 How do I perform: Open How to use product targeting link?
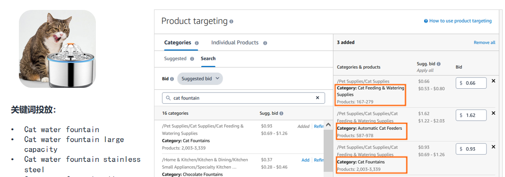pos(460,21)
